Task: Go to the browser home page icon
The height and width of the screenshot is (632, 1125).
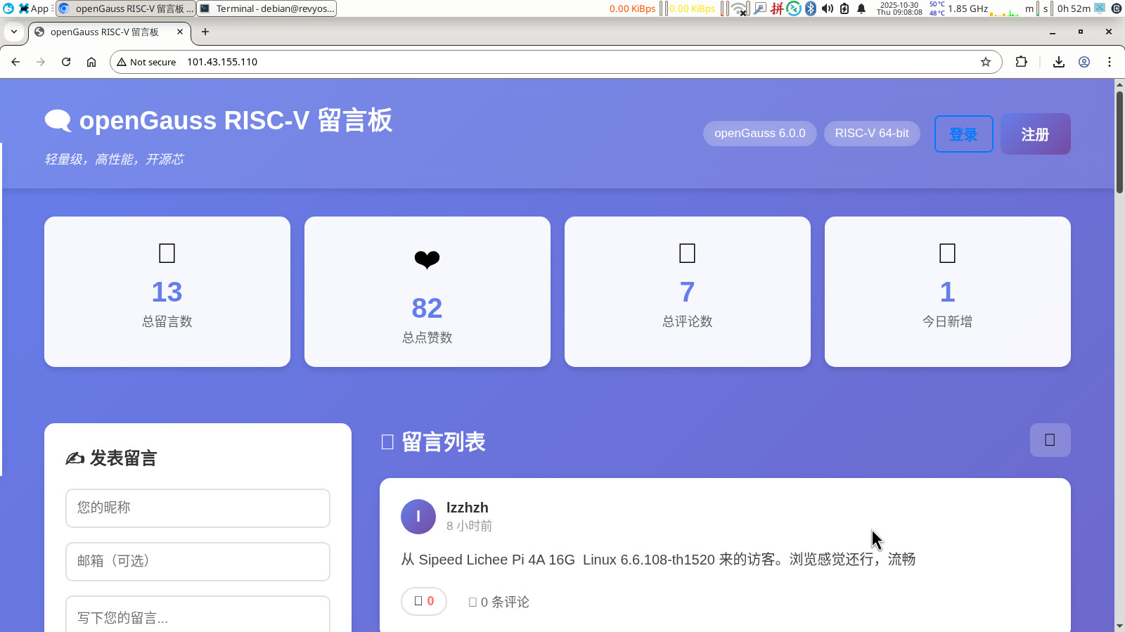Action: click(x=91, y=62)
